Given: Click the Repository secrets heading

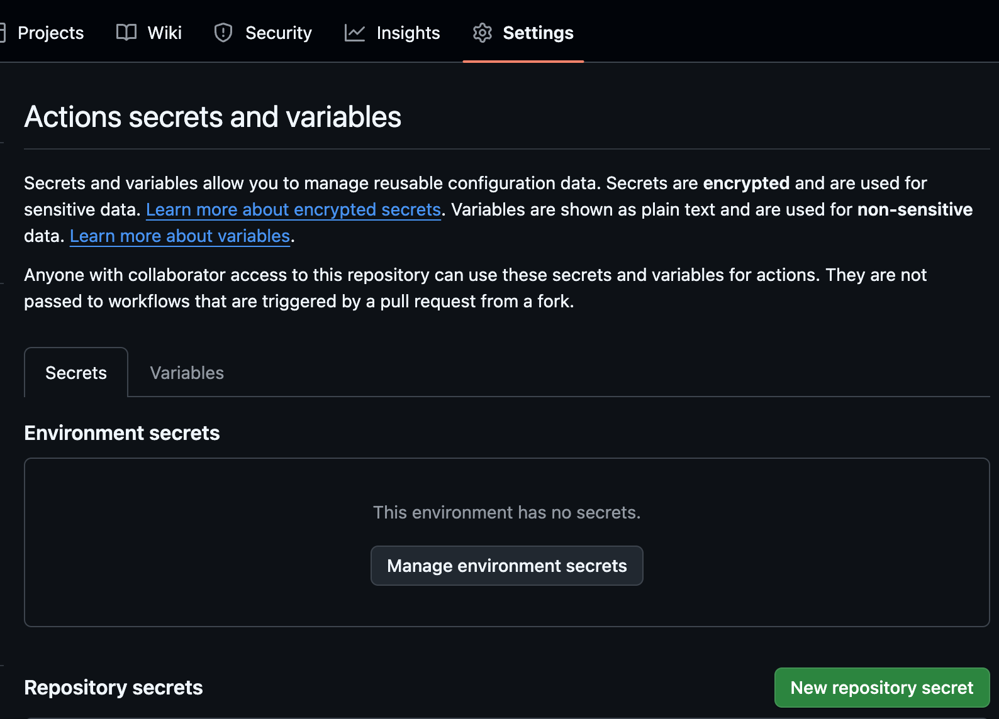Looking at the screenshot, I should pyautogui.click(x=113, y=688).
